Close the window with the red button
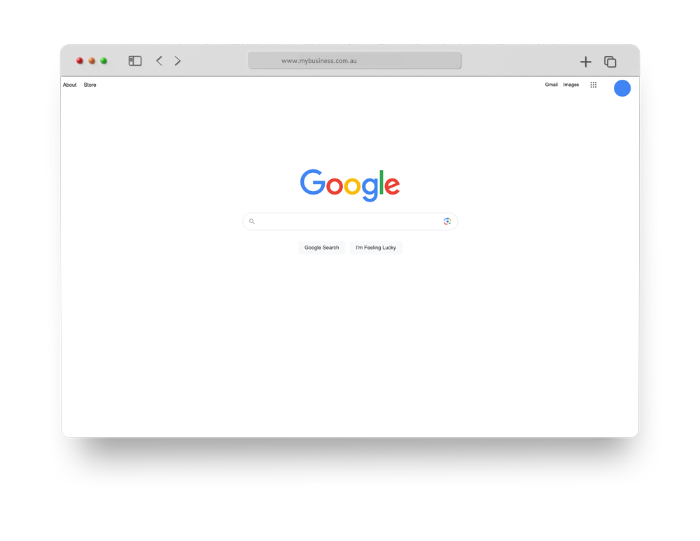 coord(80,61)
